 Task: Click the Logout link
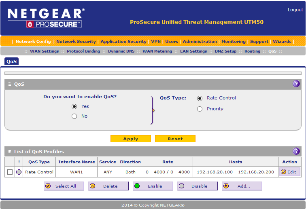(x=295, y=10)
